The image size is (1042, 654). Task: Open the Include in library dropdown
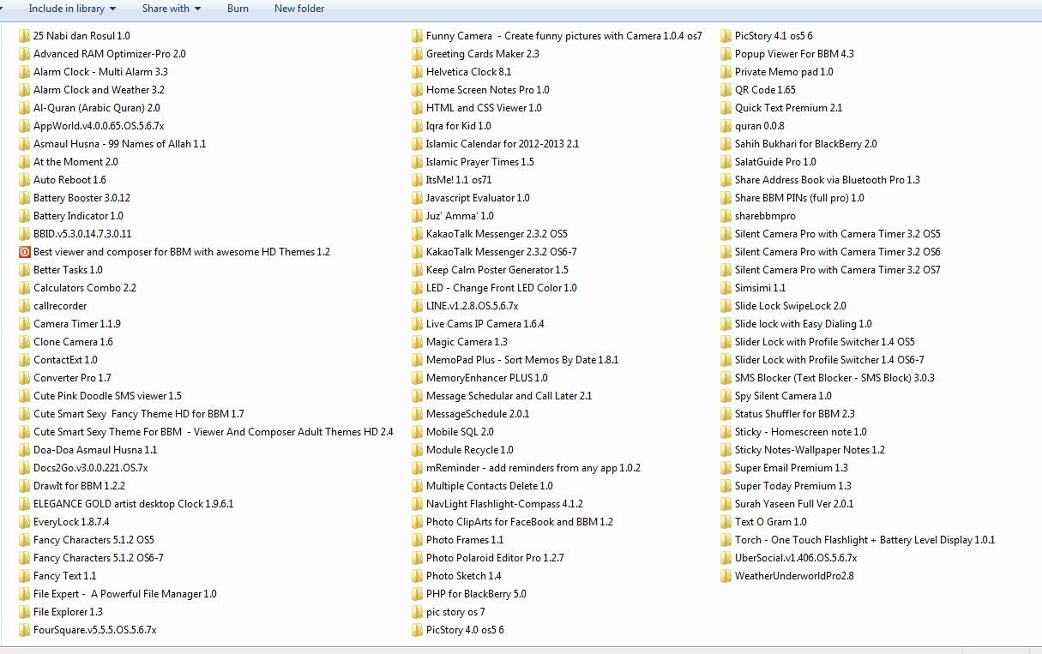click(x=72, y=9)
